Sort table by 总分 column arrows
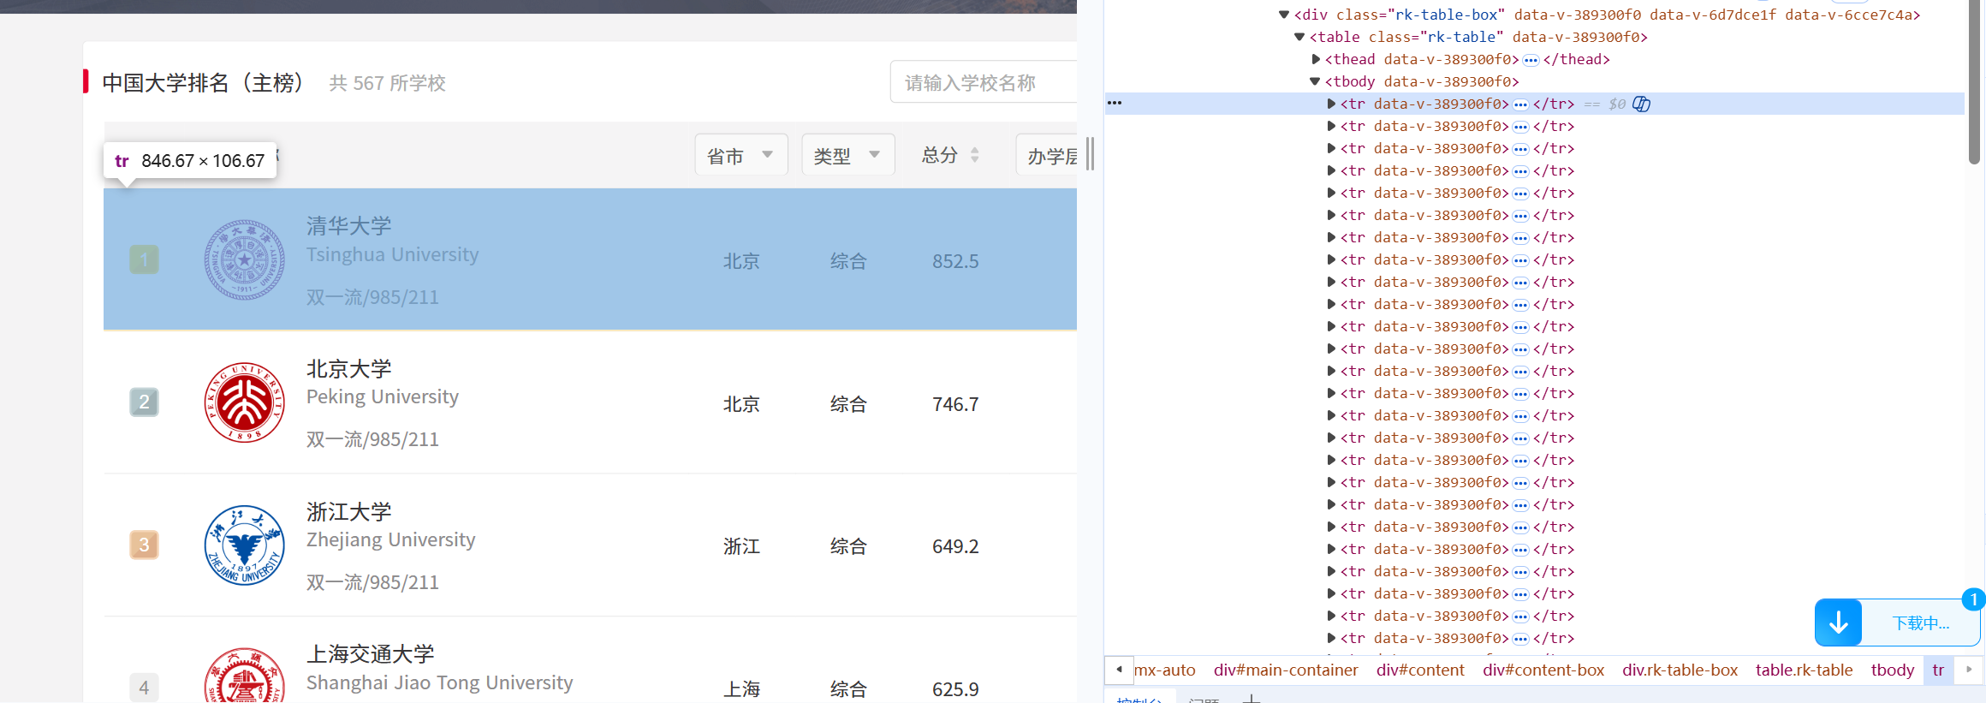The image size is (1986, 703). point(974,155)
